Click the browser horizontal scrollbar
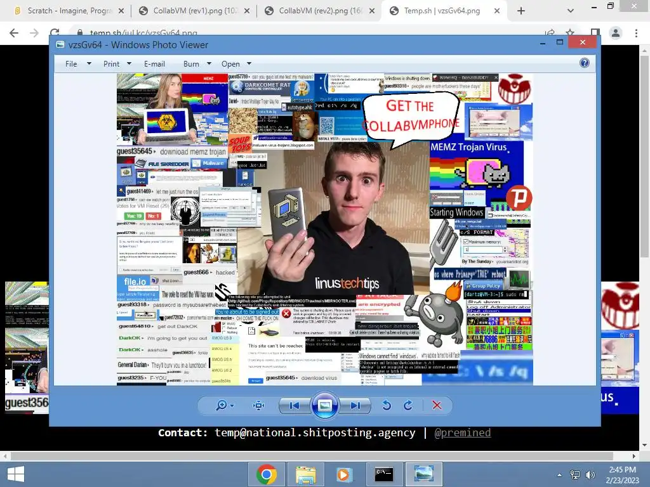This screenshot has width=650, height=487. click(311, 456)
